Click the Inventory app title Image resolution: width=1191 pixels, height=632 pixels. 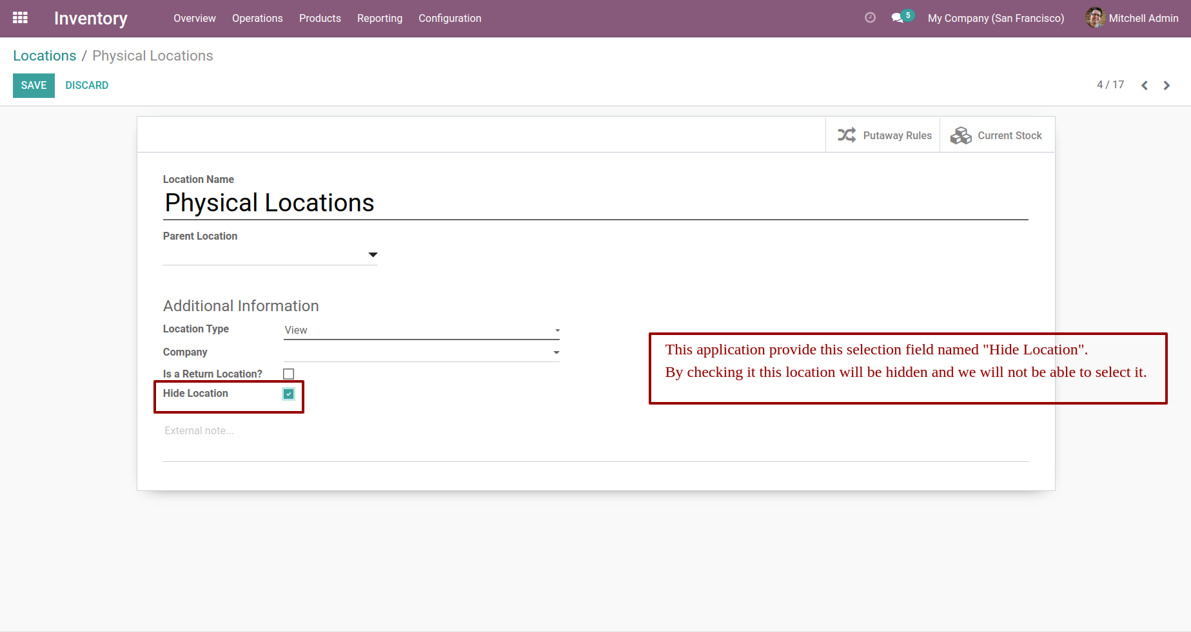[x=91, y=19]
